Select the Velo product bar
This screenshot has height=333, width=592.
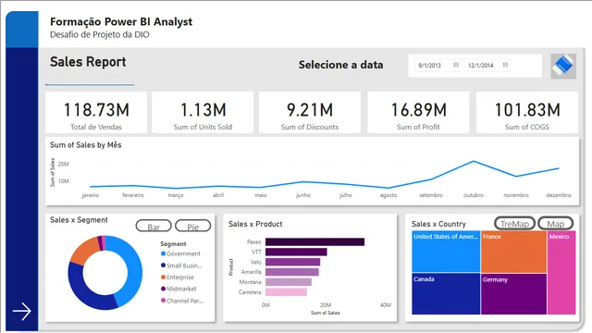[292, 262]
